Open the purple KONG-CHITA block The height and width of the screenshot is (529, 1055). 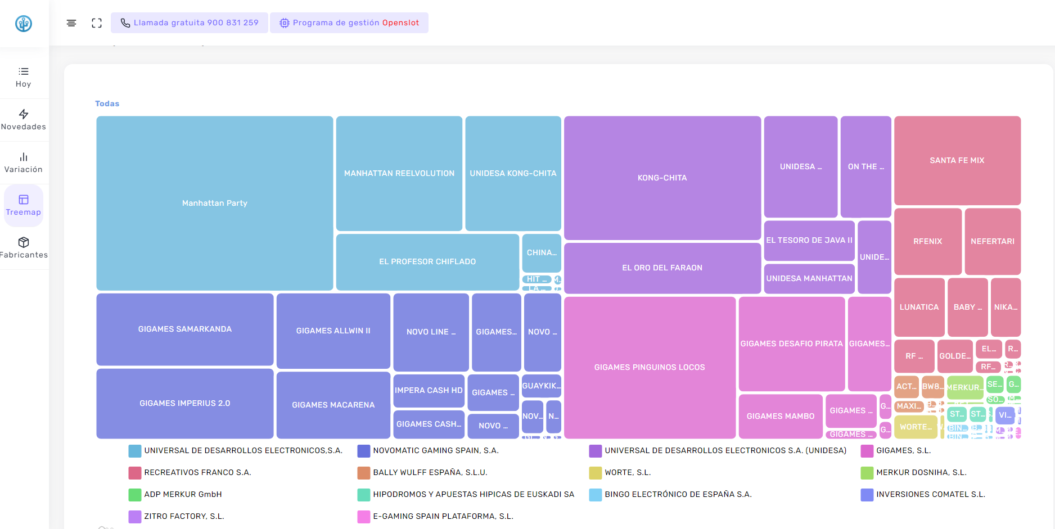(x=662, y=178)
